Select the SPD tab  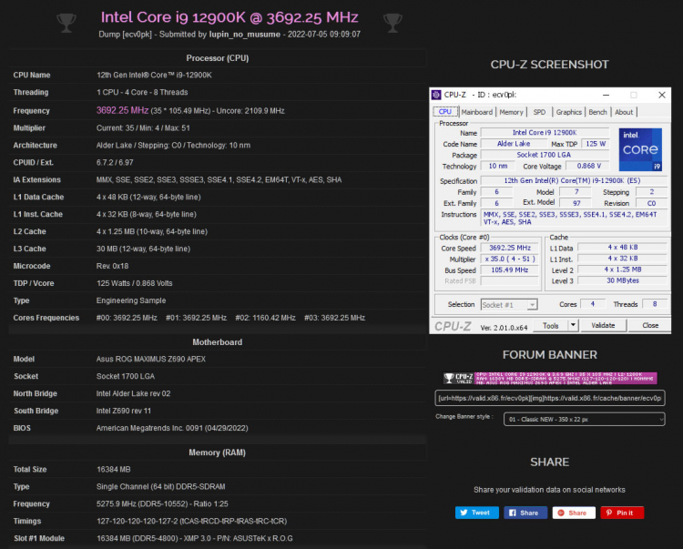click(539, 112)
